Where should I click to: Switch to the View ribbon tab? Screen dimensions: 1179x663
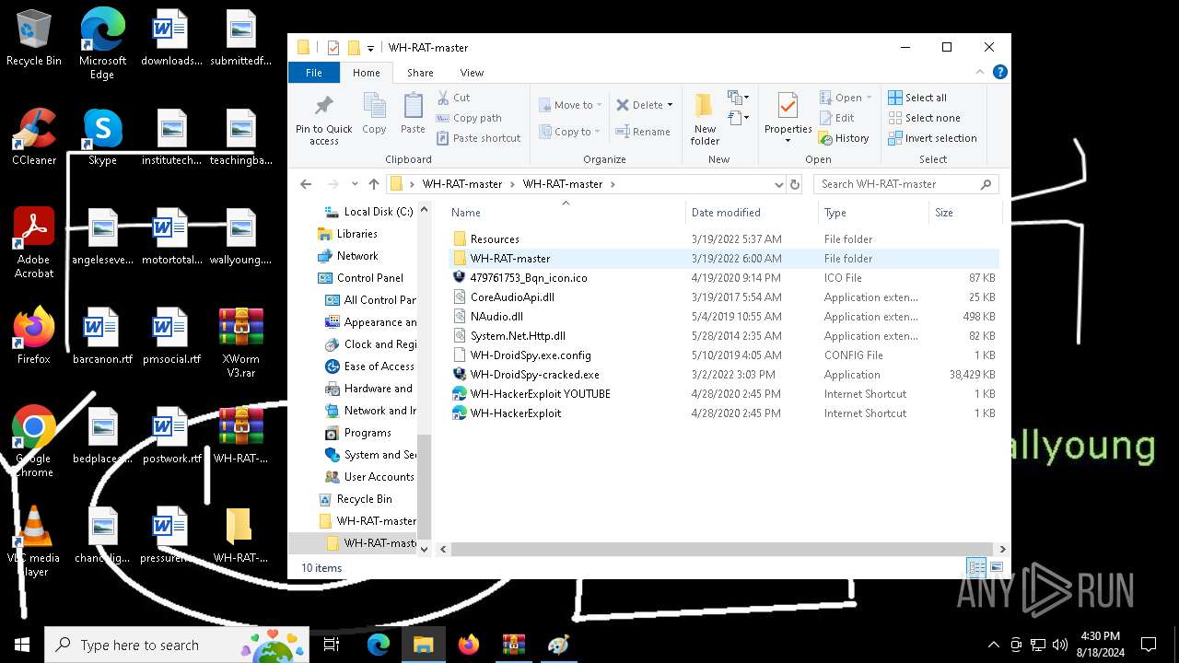(x=472, y=73)
